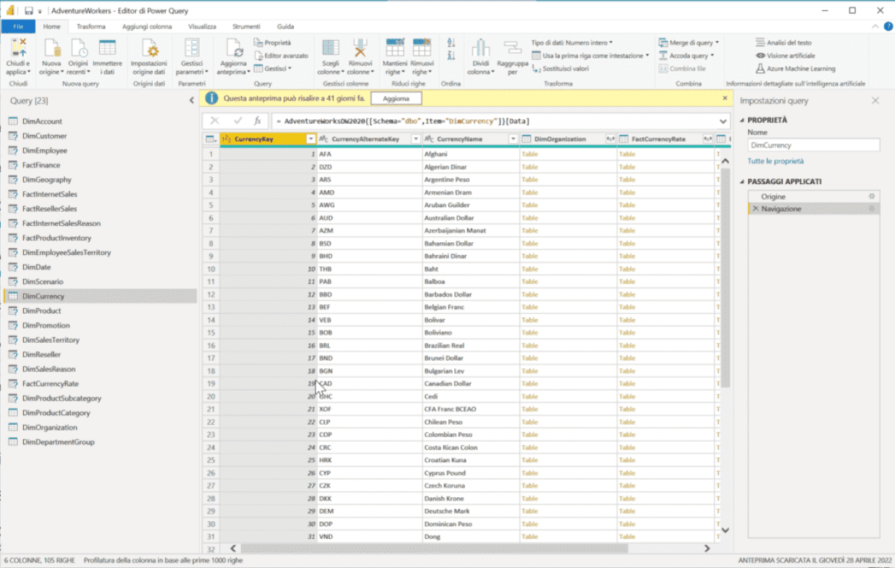Open the File tab
Screen dimensions: 895x568
click(x=19, y=27)
